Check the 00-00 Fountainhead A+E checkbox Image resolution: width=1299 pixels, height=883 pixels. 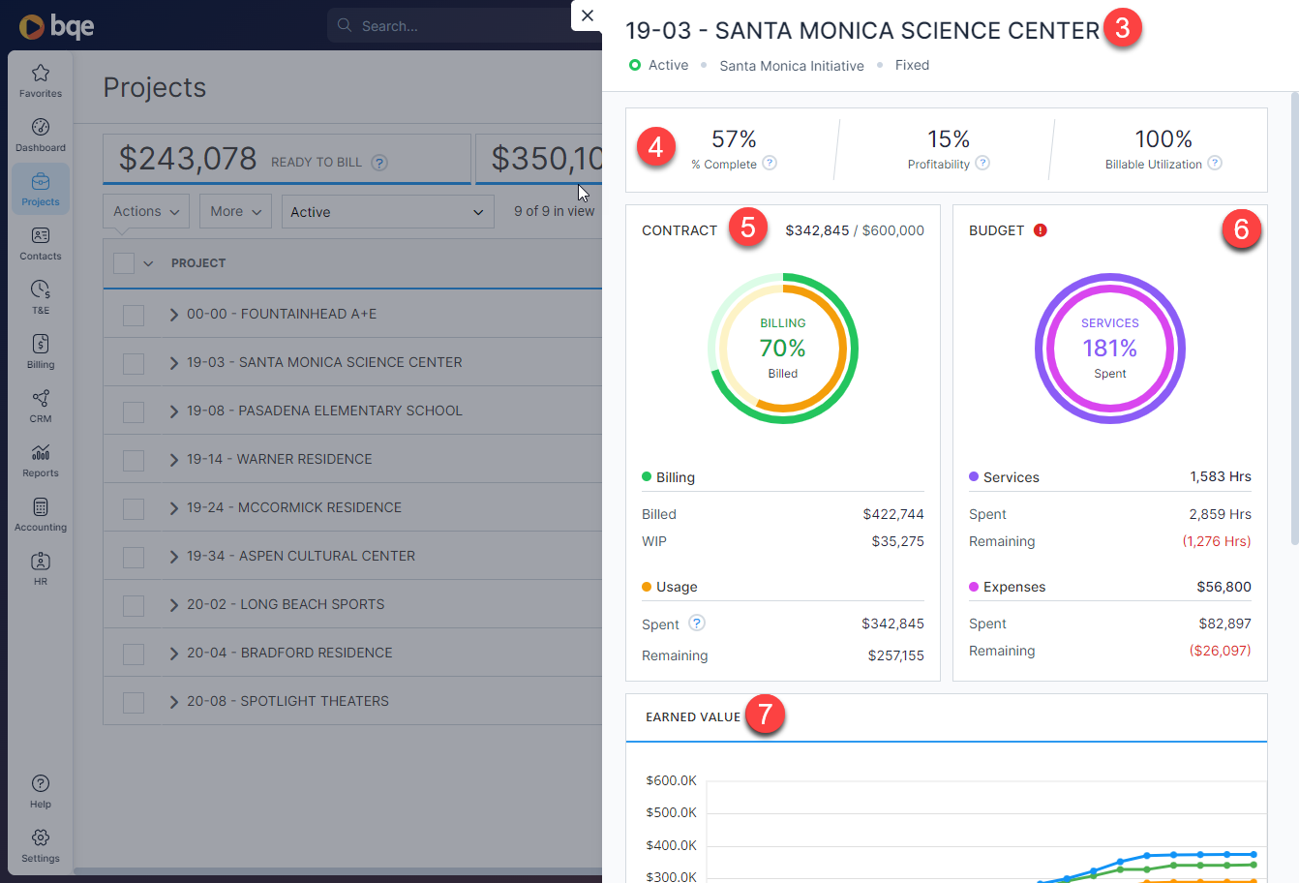coord(134,315)
